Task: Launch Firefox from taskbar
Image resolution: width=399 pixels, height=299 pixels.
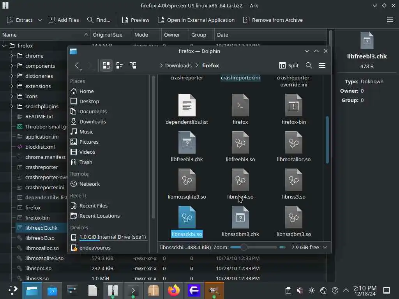Action: click(x=173, y=290)
